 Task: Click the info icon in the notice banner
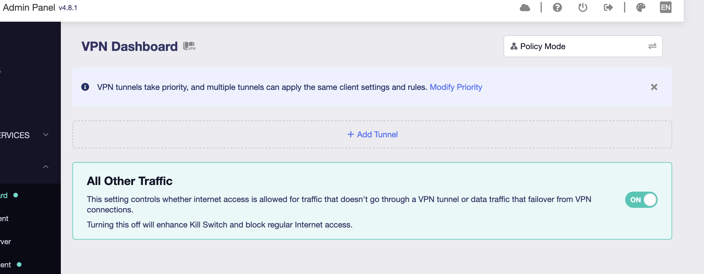tap(85, 87)
